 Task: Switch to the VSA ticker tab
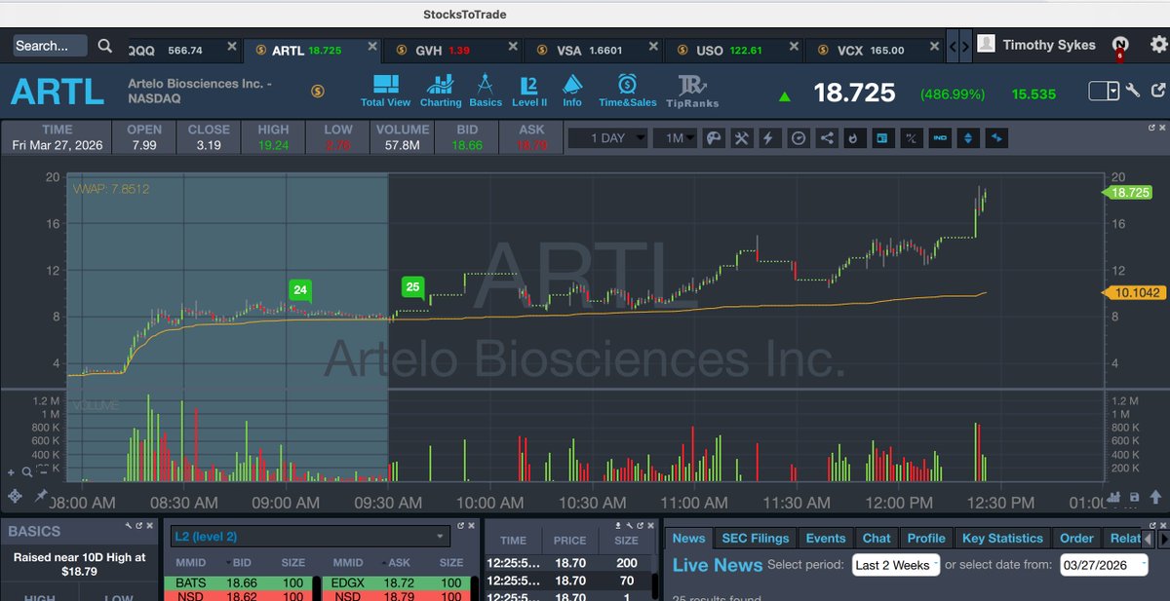[x=567, y=46]
